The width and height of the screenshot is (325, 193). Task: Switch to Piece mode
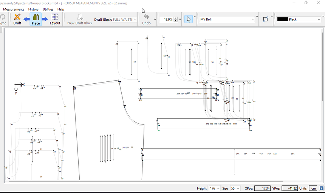pos(36,19)
